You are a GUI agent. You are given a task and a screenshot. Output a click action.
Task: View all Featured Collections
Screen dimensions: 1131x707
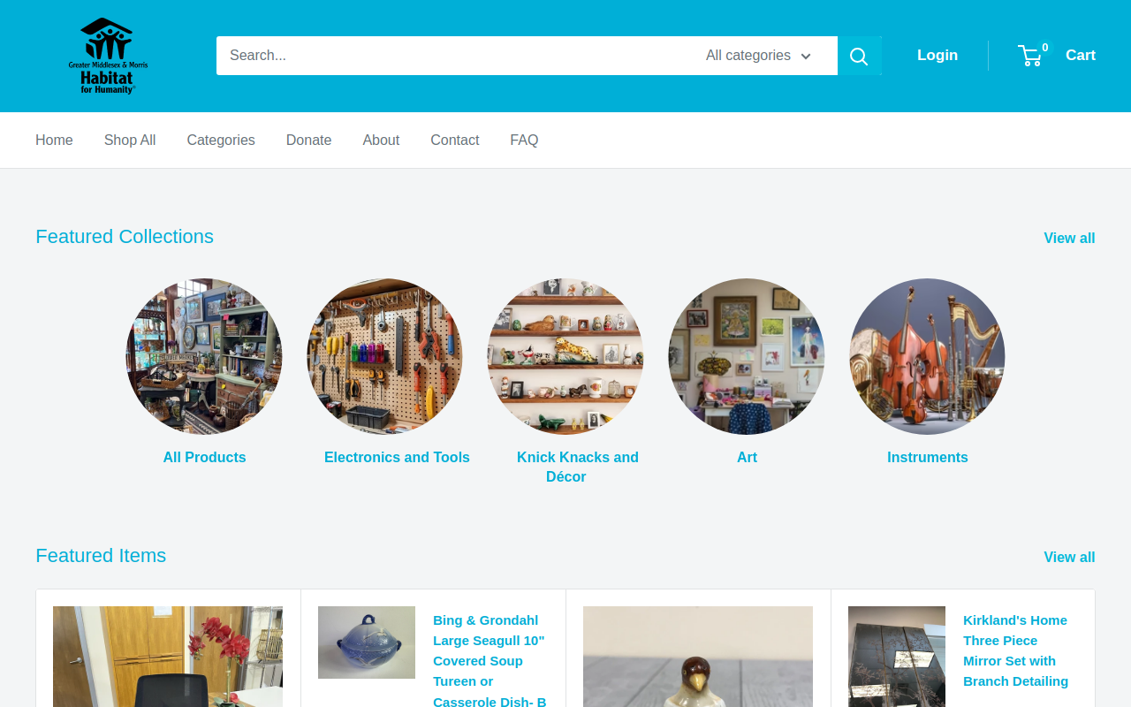(x=1069, y=238)
